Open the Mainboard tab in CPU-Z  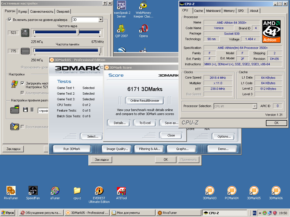[x=213, y=11]
